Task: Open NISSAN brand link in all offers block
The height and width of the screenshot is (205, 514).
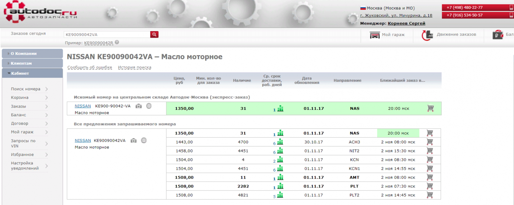Action: [x=83, y=140]
